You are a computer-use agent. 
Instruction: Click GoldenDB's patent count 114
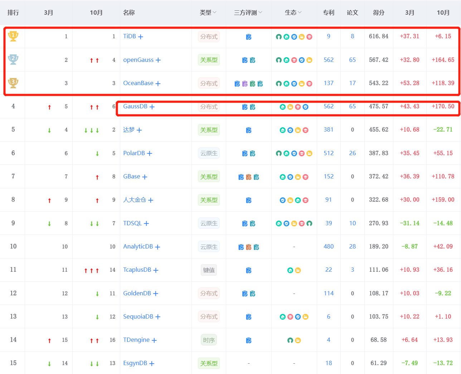click(329, 293)
